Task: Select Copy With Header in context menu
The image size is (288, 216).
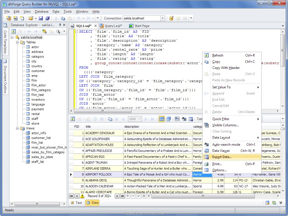Action: pyautogui.click(x=232, y=68)
